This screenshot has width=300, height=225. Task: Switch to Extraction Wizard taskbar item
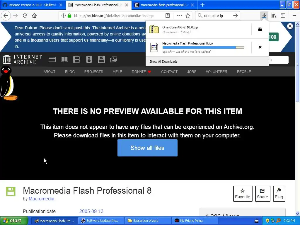coord(148,221)
